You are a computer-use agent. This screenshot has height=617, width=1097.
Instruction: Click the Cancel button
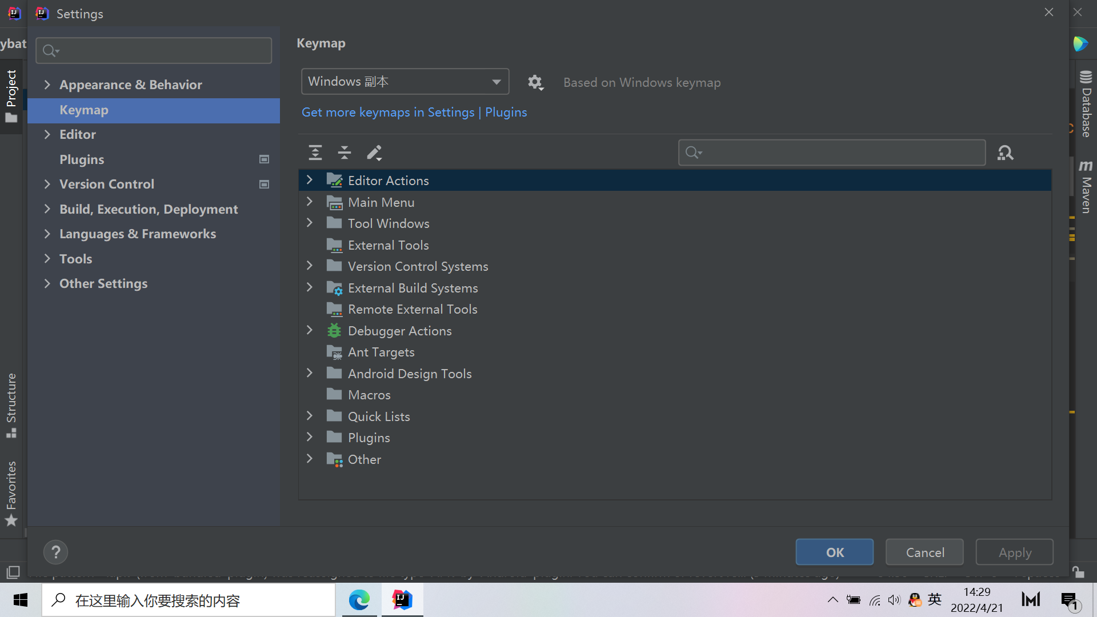[x=924, y=552]
